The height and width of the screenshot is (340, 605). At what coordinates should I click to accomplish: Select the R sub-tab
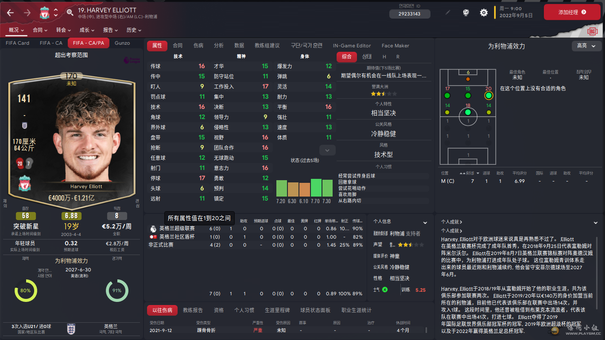point(398,57)
